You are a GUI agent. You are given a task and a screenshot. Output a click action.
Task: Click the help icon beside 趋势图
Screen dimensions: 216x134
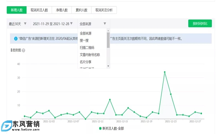24,50
